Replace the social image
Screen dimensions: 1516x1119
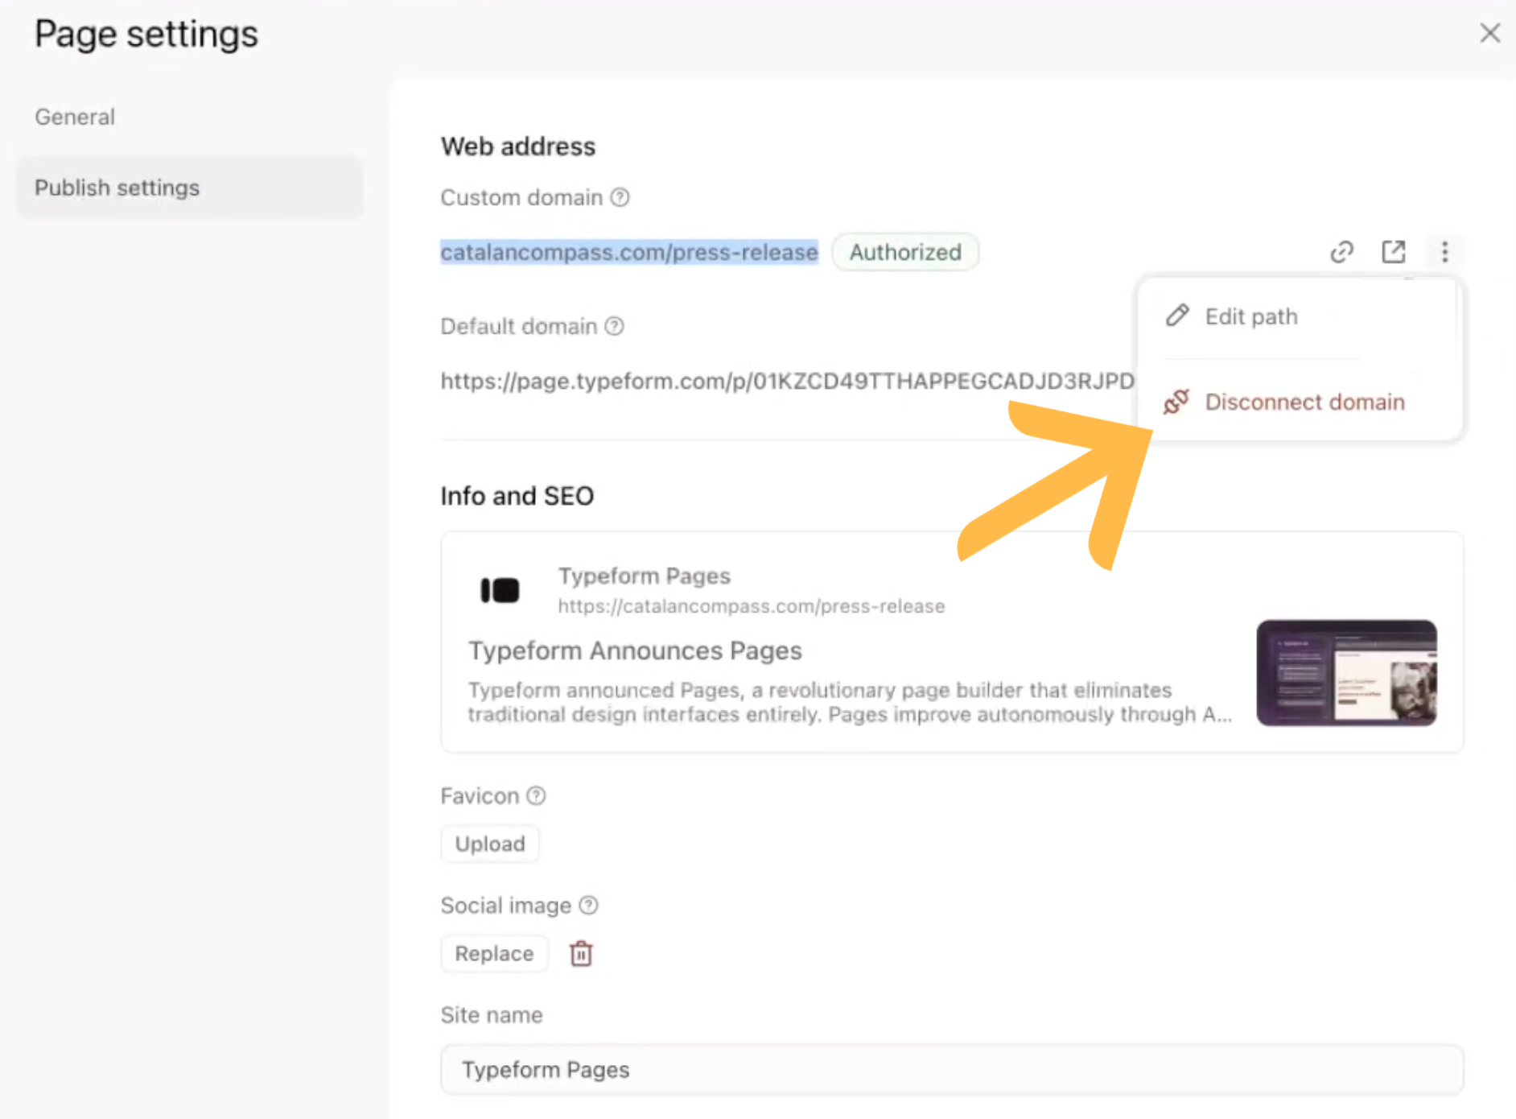coord(494,953)
